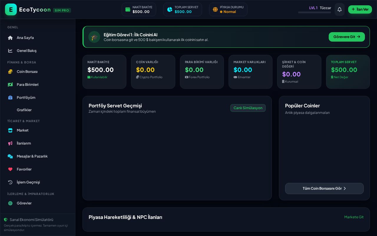Click the Mesajlar & Pazarlık chat icon

10,156
